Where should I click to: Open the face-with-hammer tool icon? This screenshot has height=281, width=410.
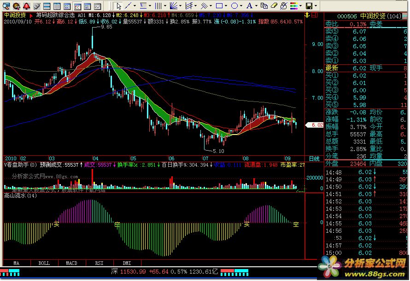tap(16, 6)
